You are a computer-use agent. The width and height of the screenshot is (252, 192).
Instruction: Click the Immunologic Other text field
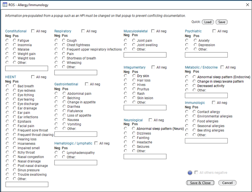point(206,141)
